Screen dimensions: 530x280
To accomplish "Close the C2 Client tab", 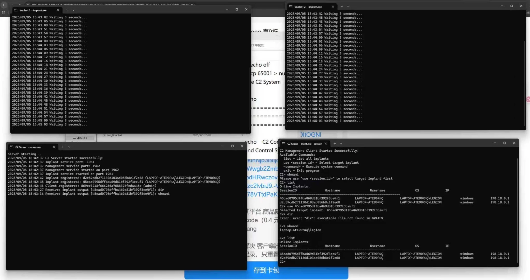I will tap(326, 144).
